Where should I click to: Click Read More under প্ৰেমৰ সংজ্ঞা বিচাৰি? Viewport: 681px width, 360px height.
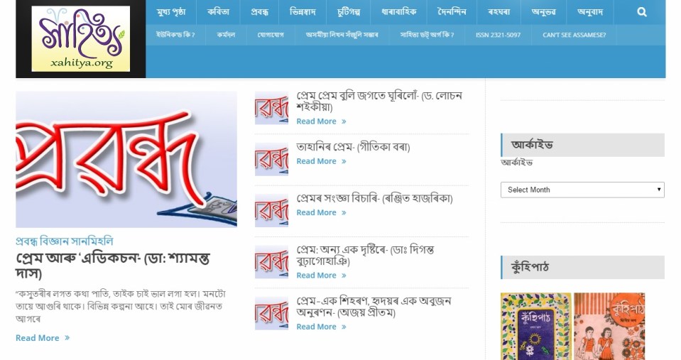[321, 212]
